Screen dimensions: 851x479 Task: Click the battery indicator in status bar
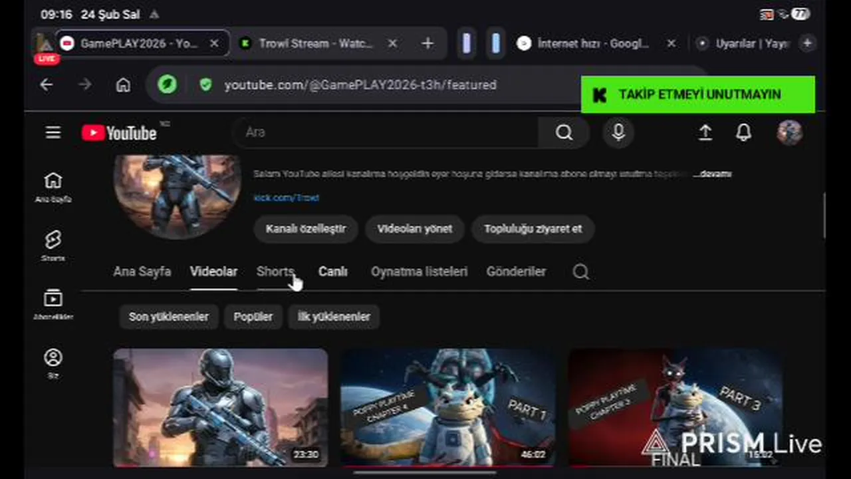[x=800, y=14]
